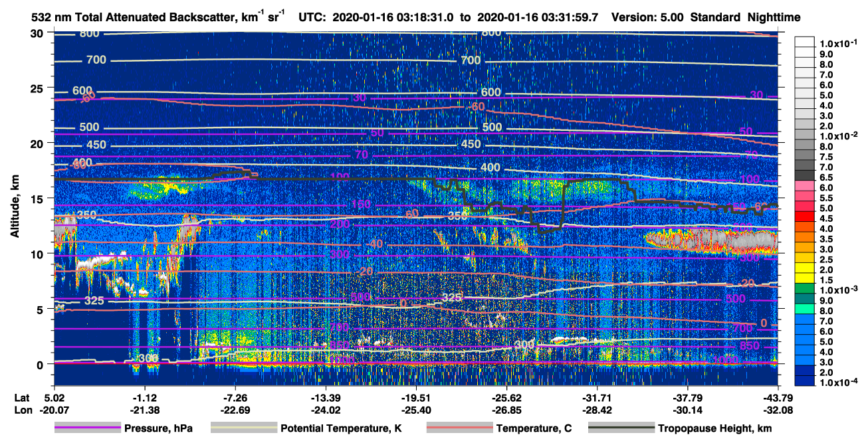This screenshot has width=864, height=443.
Task: Click the white swatch at the colorbar top
Action: point(805,41)
